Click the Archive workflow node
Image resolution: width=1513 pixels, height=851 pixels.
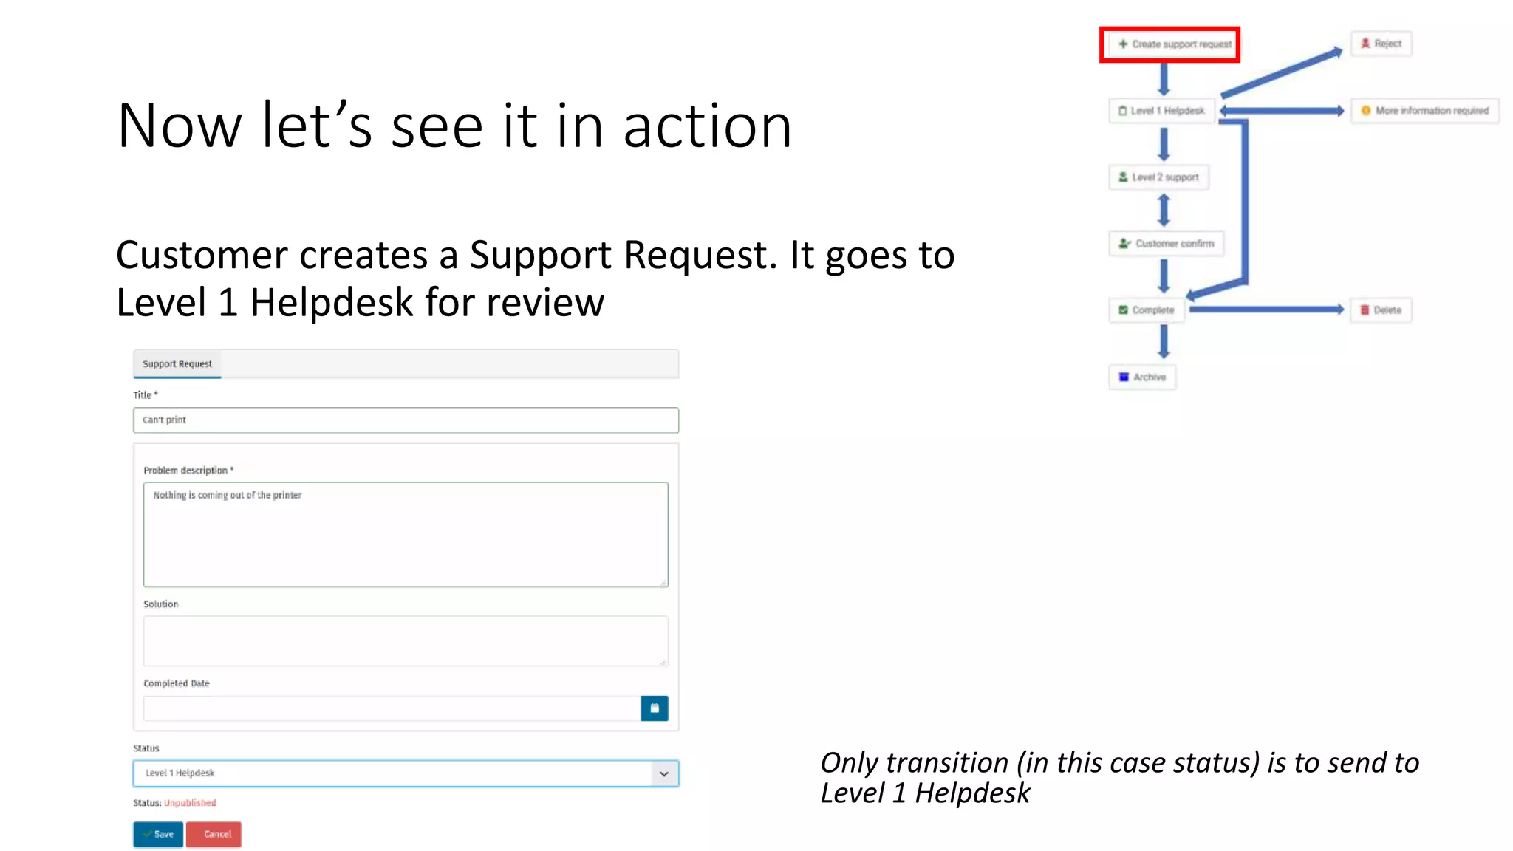(1142, 377)
